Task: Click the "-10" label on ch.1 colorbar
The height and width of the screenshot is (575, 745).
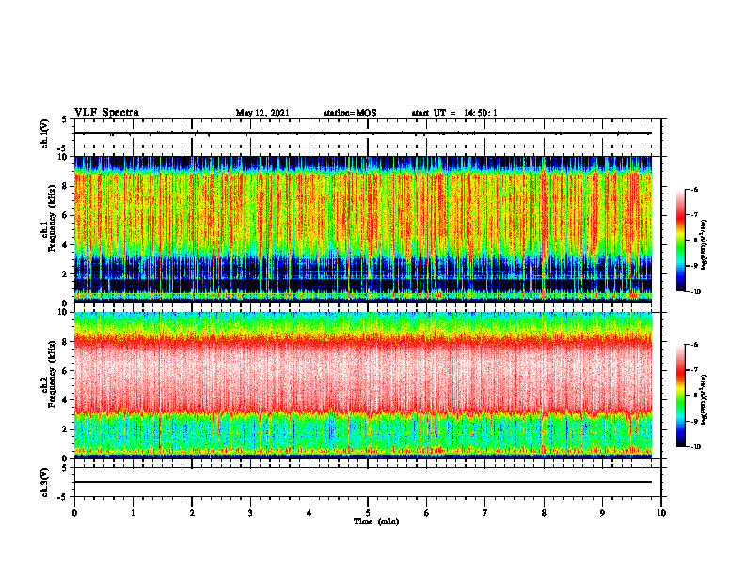Action: [x=695, y=292]
